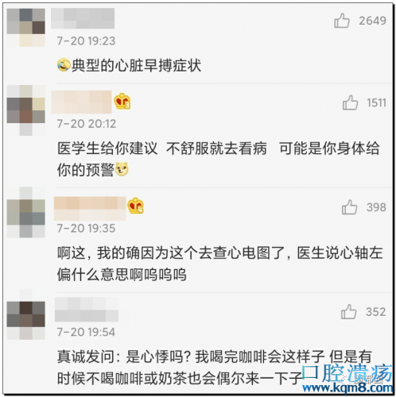This screenshot has height=397, width=396.
Task: Open the www.kqm8.com watermark link
Action: [x=347, y=388]
